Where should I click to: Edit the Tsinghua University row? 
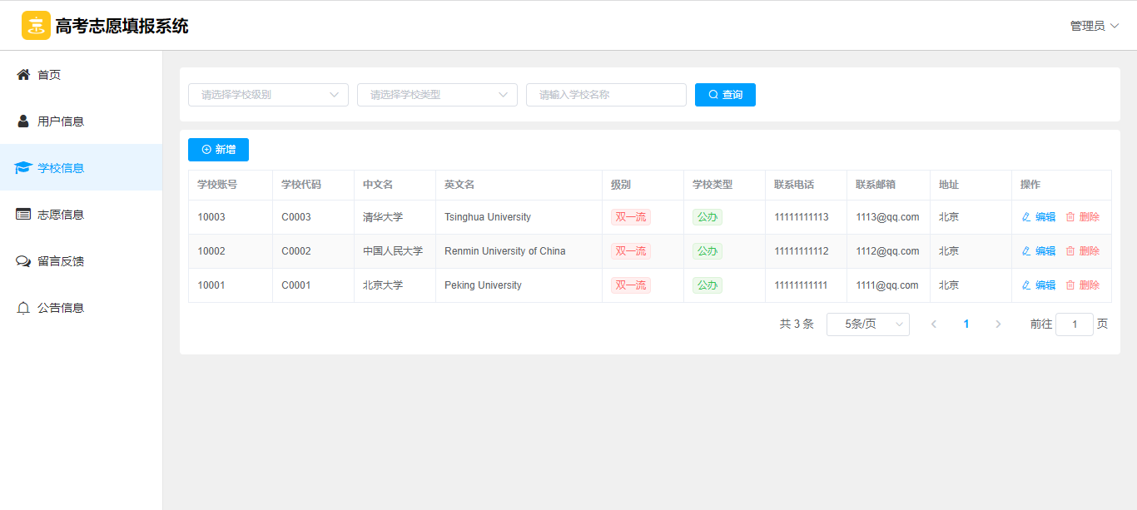click(1038, 217)
